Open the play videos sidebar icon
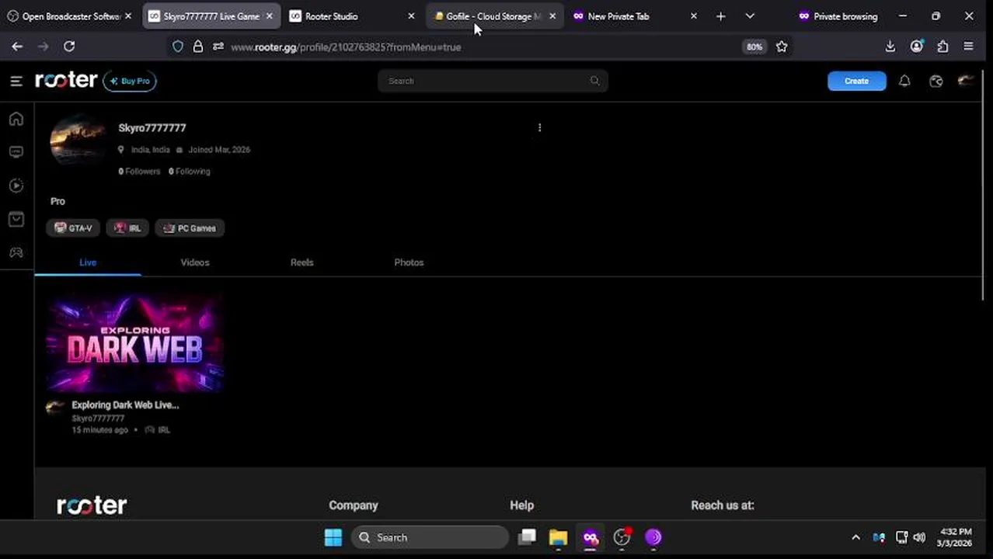Viewport: 993px width, 559px height. pos(16,186)
